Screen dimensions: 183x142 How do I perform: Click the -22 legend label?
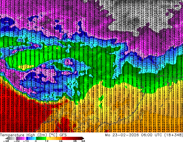17,141
